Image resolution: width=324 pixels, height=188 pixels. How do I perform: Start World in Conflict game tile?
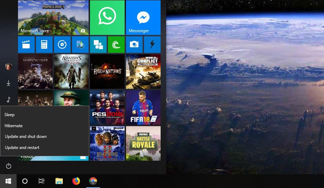point(143,72)
